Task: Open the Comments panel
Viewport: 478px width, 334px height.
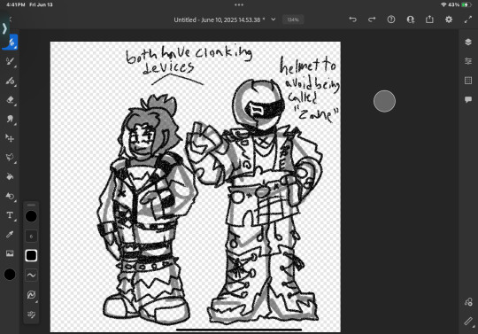Action: 468,99
